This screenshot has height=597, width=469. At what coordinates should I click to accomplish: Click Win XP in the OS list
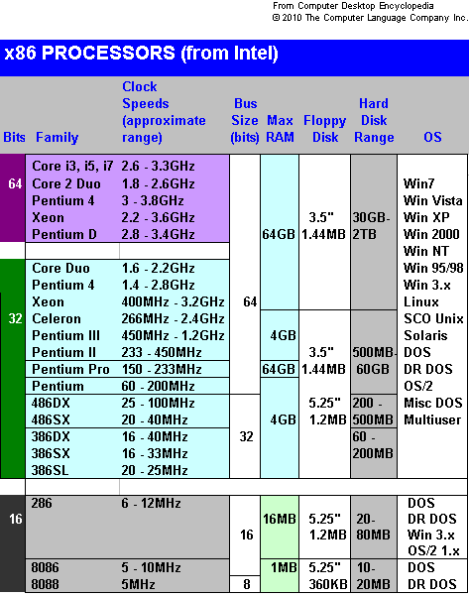click(x=426, y=217)
